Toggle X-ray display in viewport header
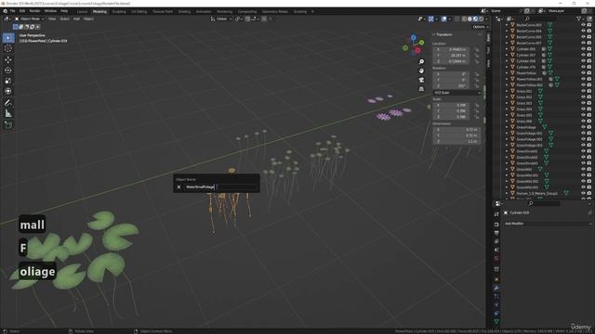595x334 pixels. click(x=456, y=19)
